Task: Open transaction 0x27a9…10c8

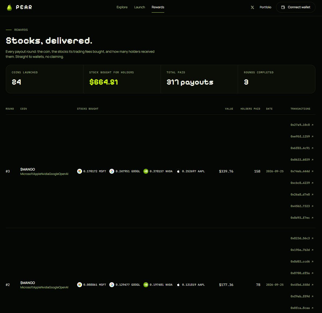Action: point(302,125)
